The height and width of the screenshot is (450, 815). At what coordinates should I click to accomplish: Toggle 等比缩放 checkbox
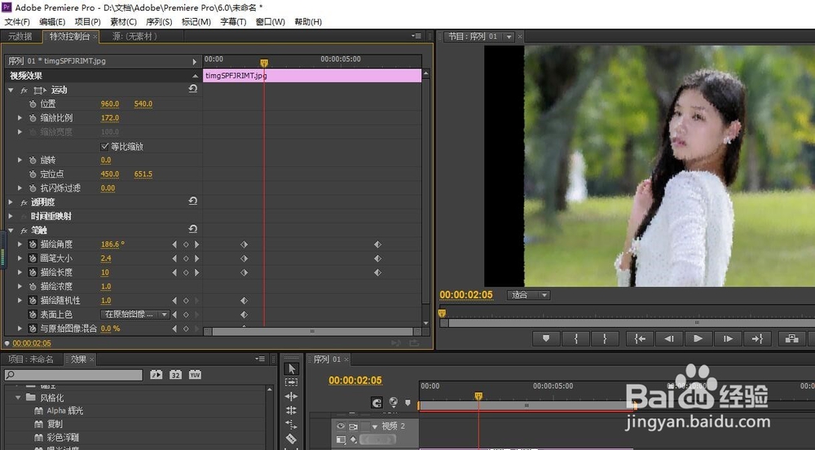[104, 147]
